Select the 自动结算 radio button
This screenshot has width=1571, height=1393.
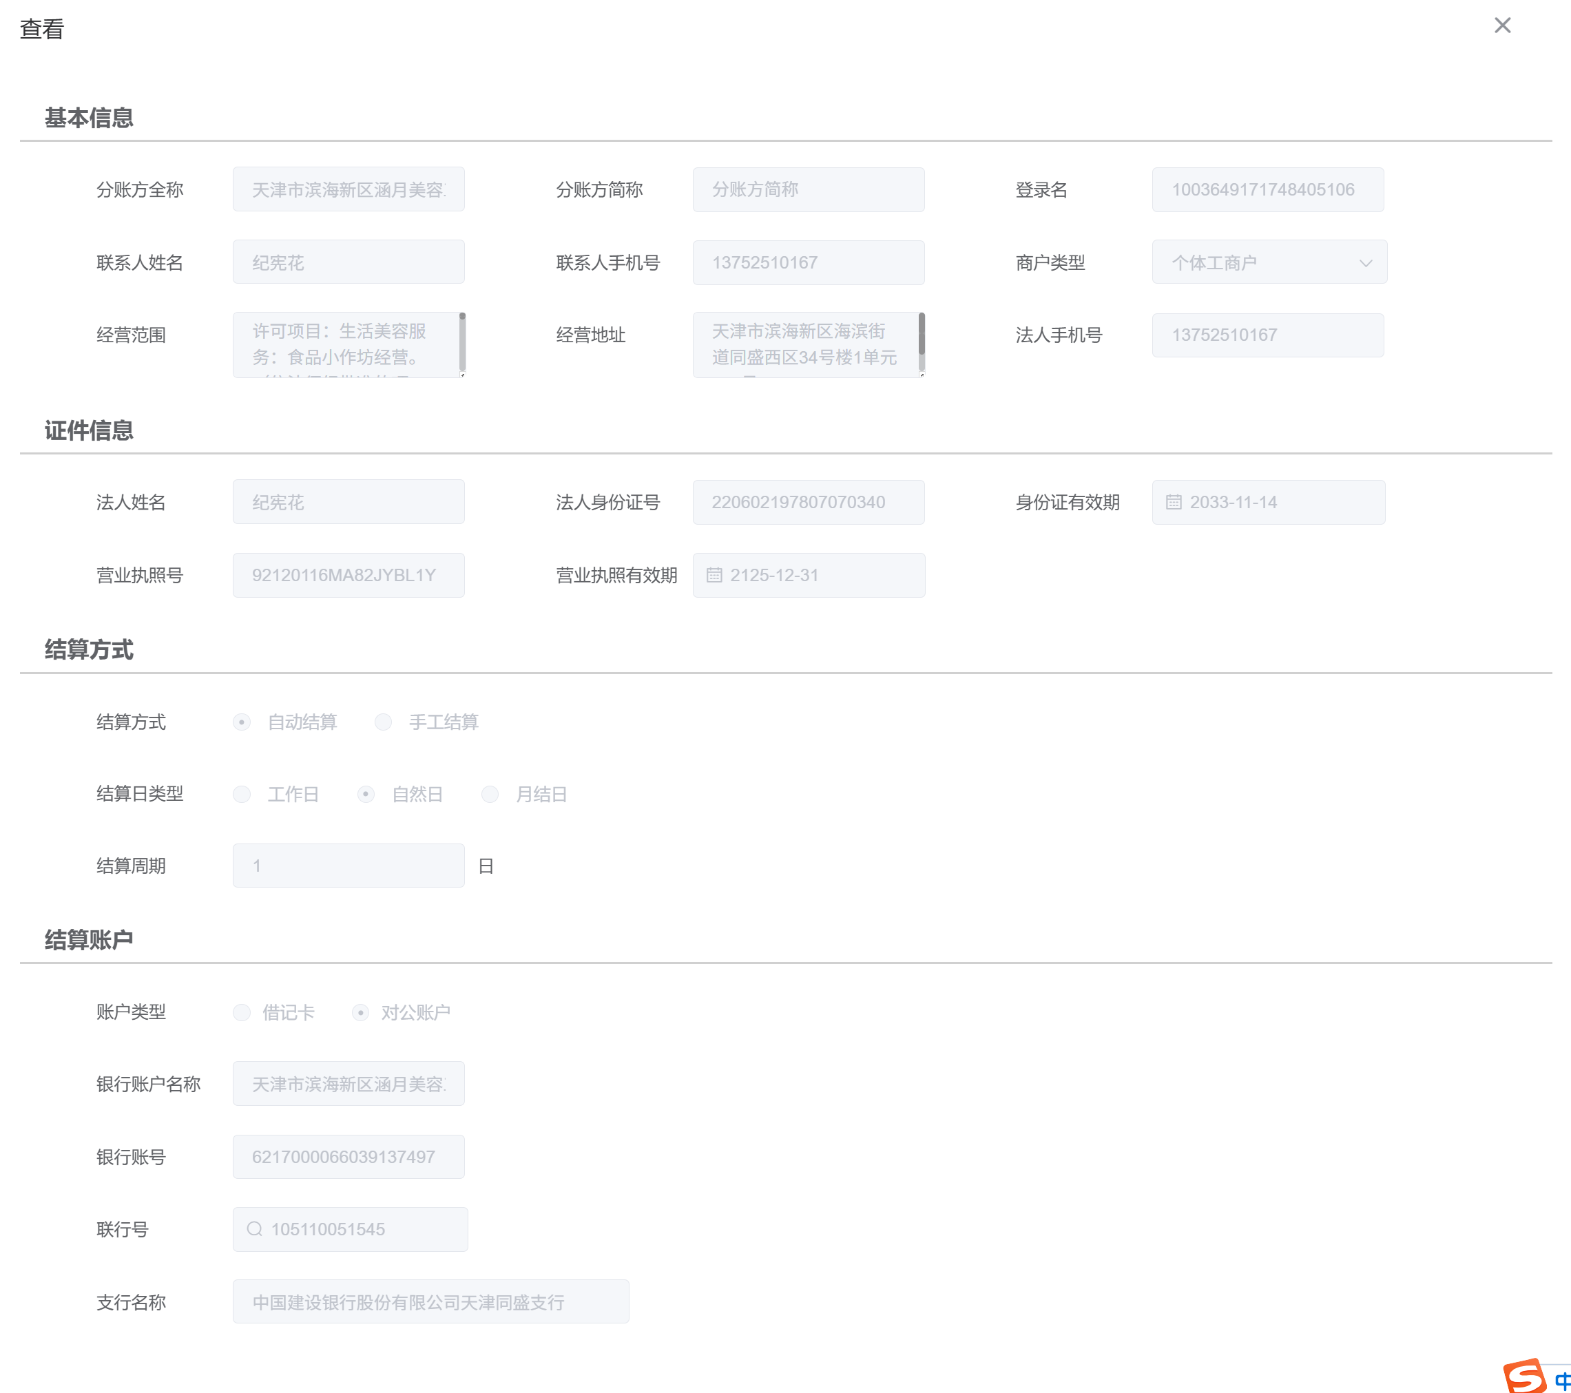242,722
